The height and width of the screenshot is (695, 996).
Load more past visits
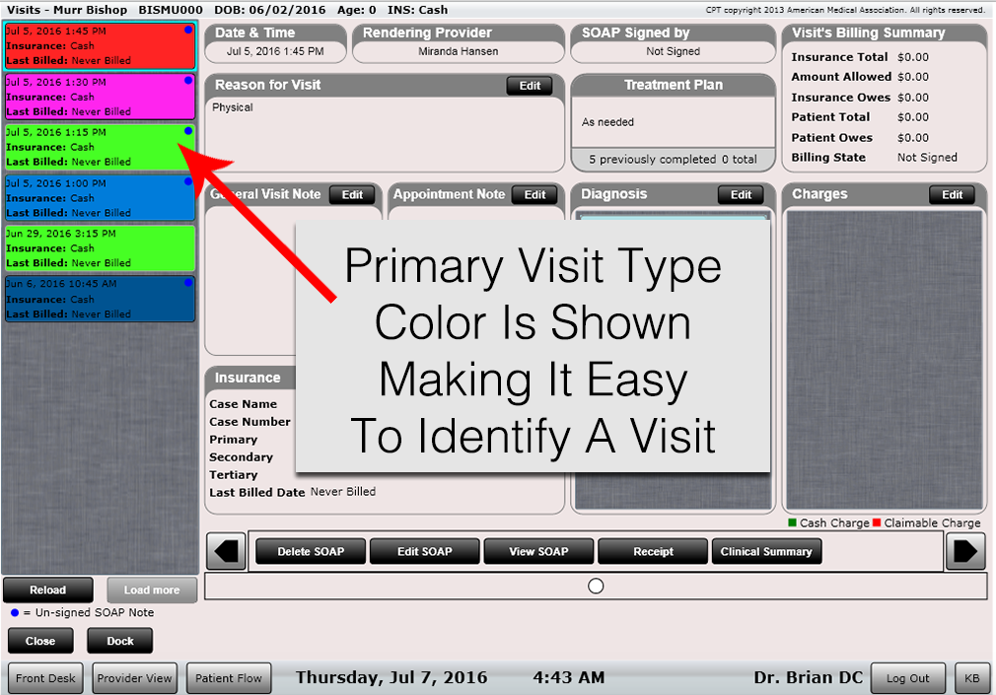[151, 590]
